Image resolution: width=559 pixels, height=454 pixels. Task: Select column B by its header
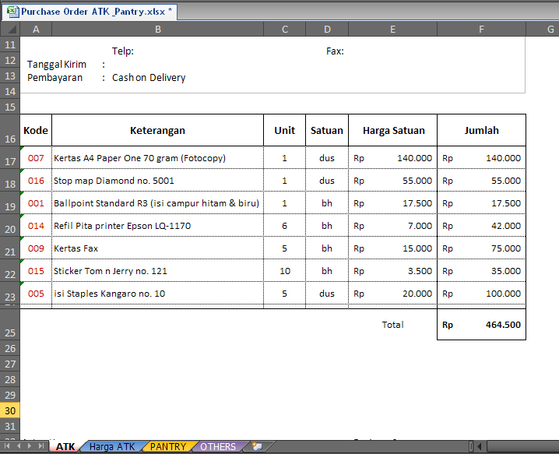point(157,29)
